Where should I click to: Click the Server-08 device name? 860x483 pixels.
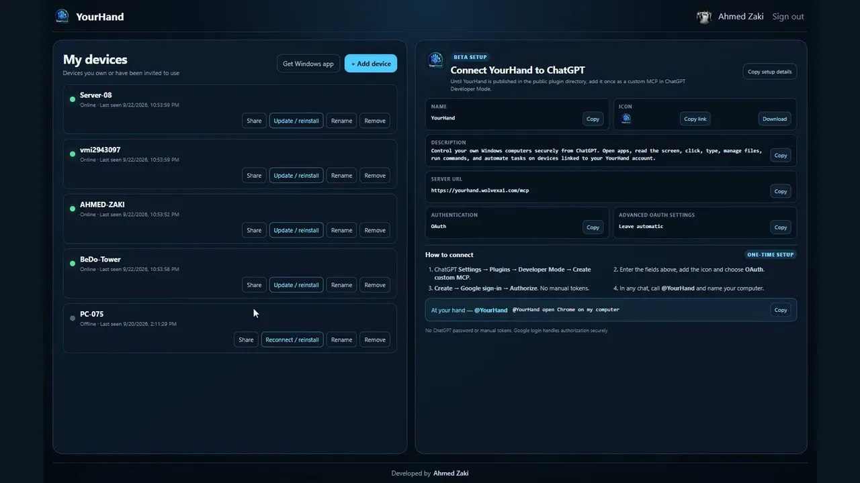coord(96,95)
